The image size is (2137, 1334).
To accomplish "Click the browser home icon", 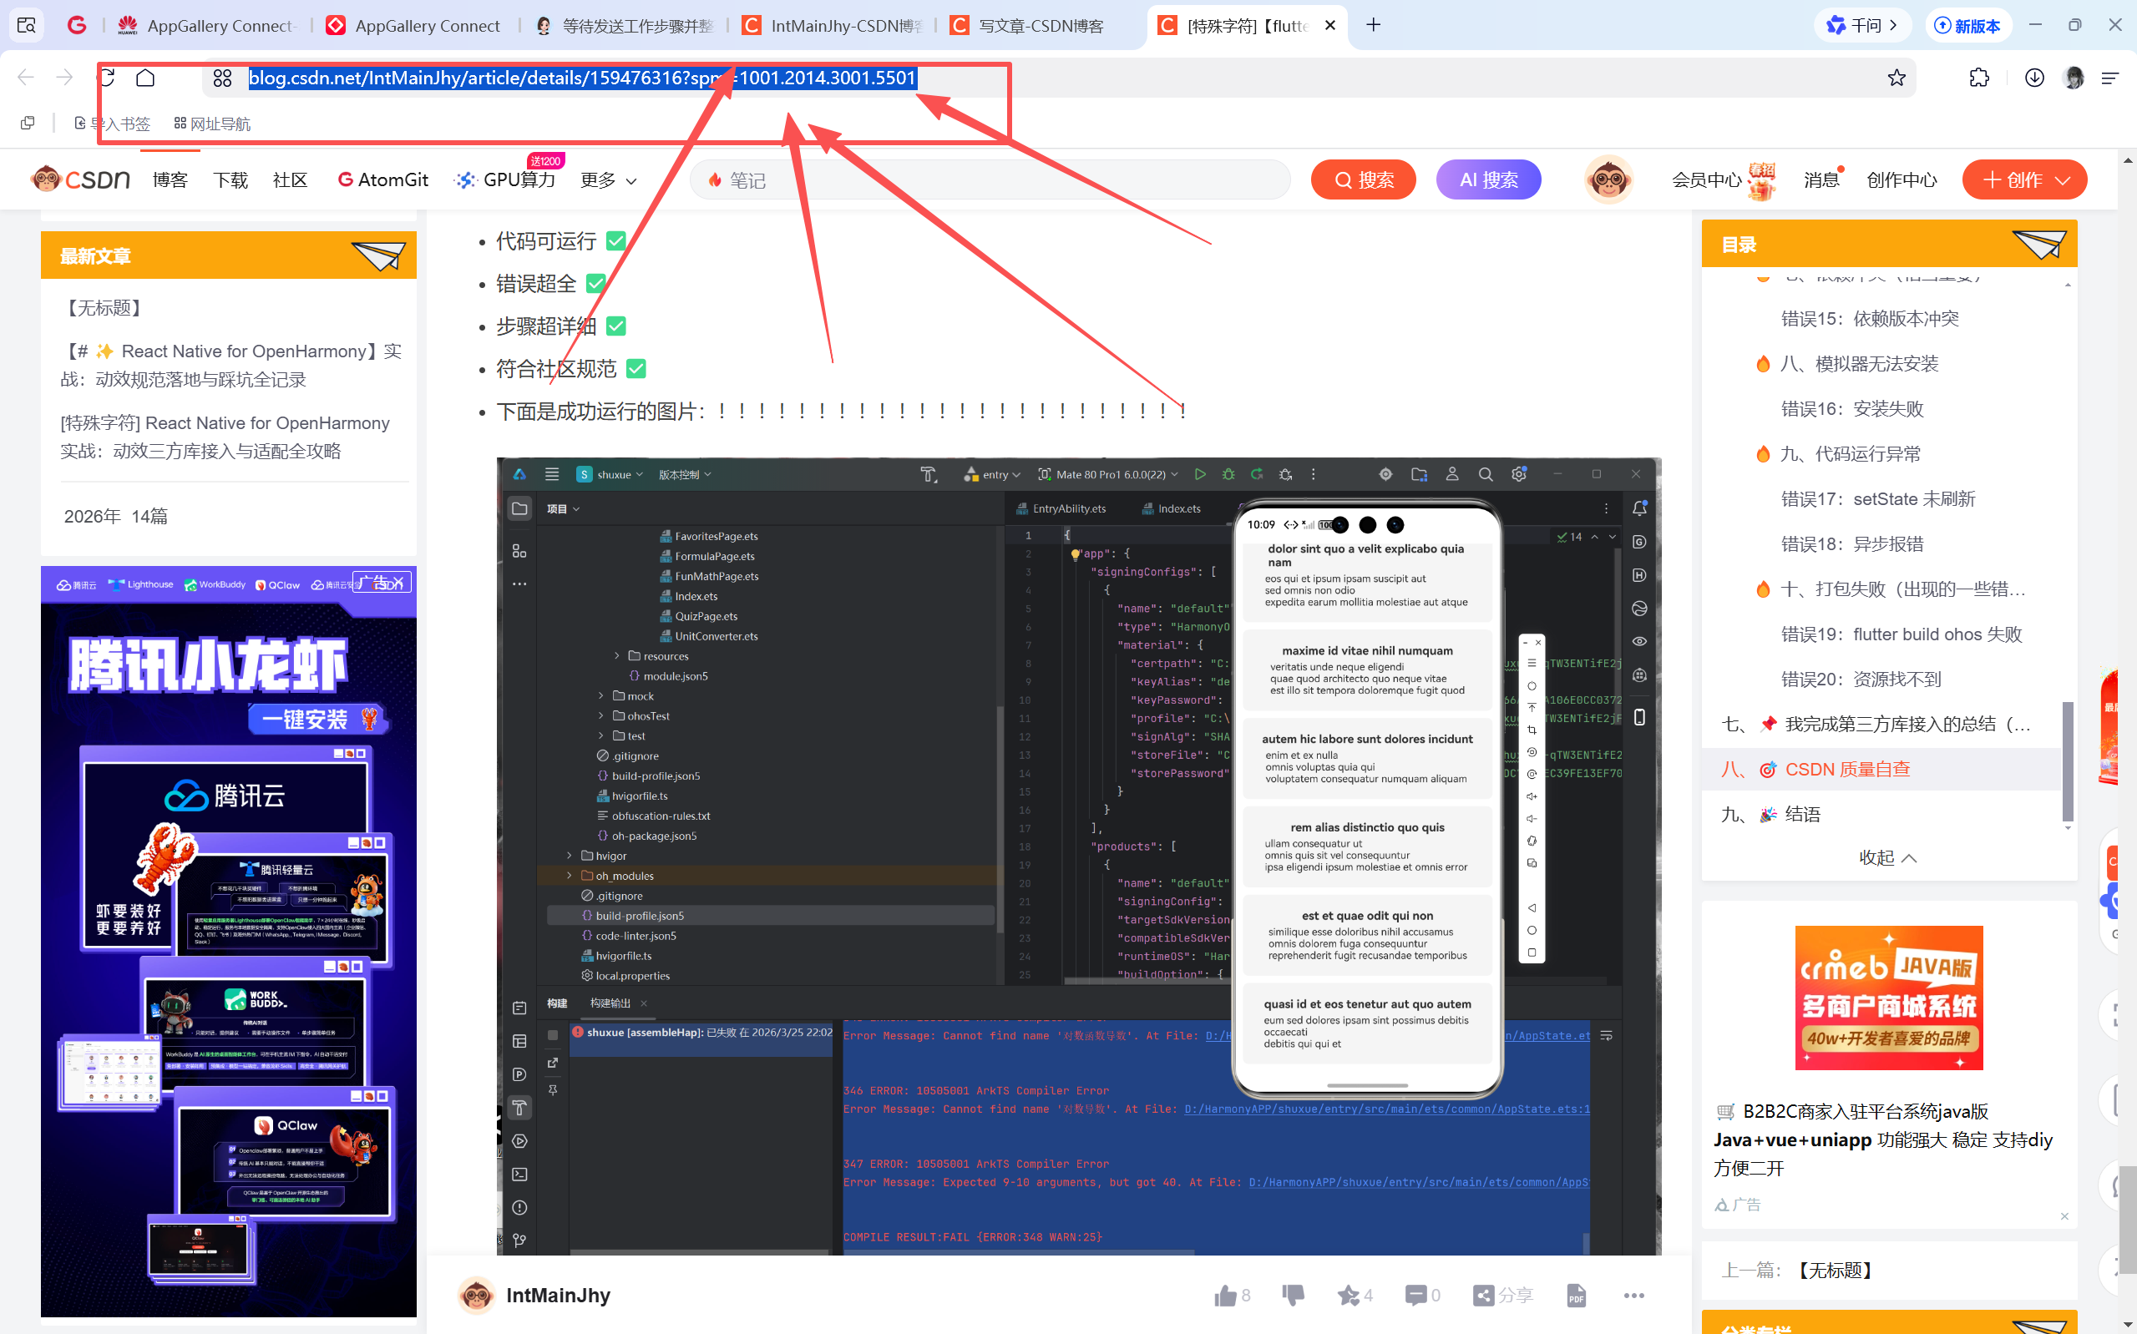I will [x=145, y=78].
